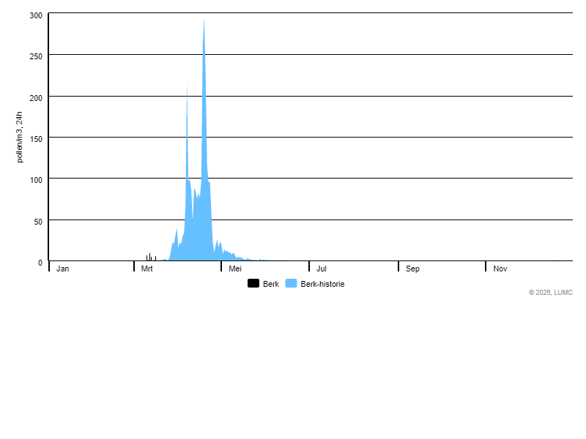Viewport: 586px width, 439px height.
Task: Click the small black Berk bars in March
Action: coord(149,257)
